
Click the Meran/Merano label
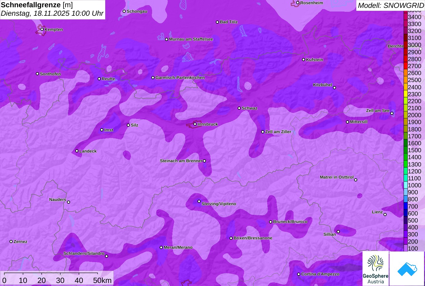click(x=178, y=247)
